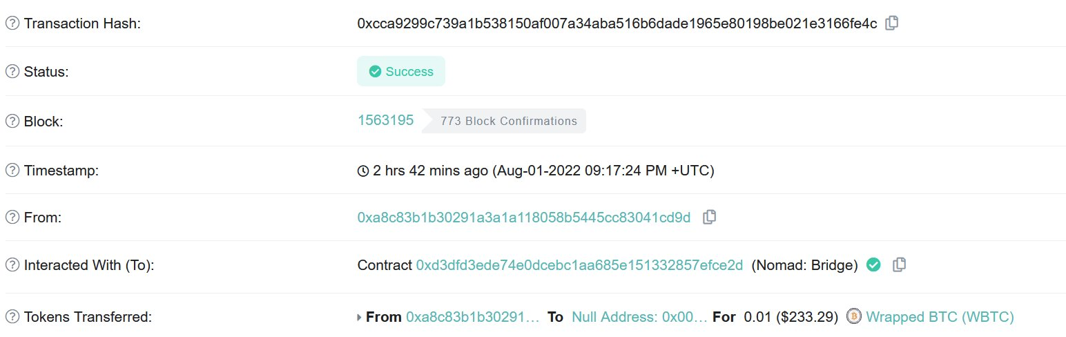Click the Success status badge
1066x337 pixels.
(401, 72)
